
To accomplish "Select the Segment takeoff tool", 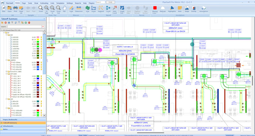I will (x=101, y=8).
